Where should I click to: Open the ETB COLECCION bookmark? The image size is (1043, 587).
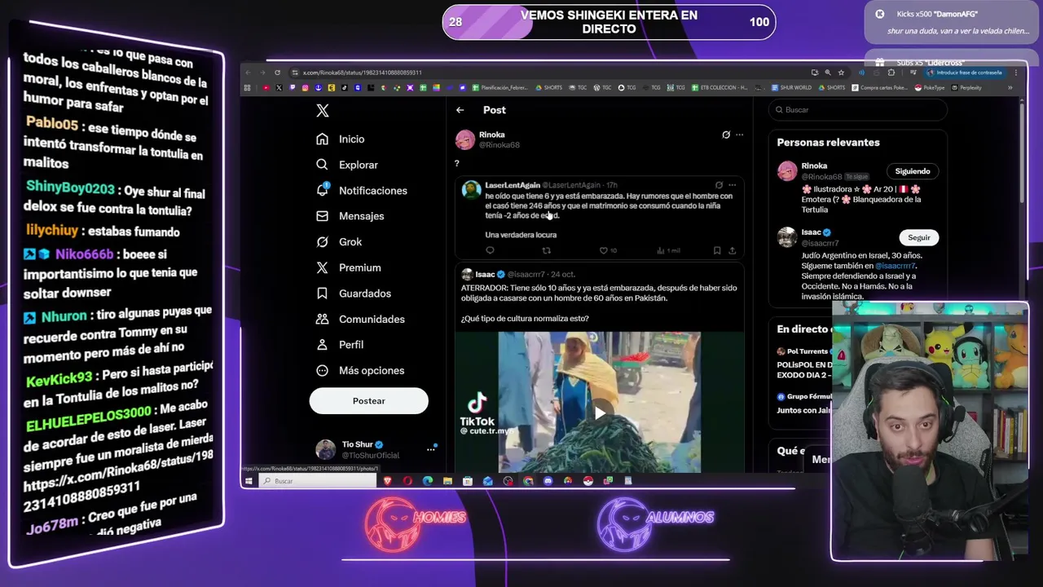pyautogui.click(x=720, y=87)
